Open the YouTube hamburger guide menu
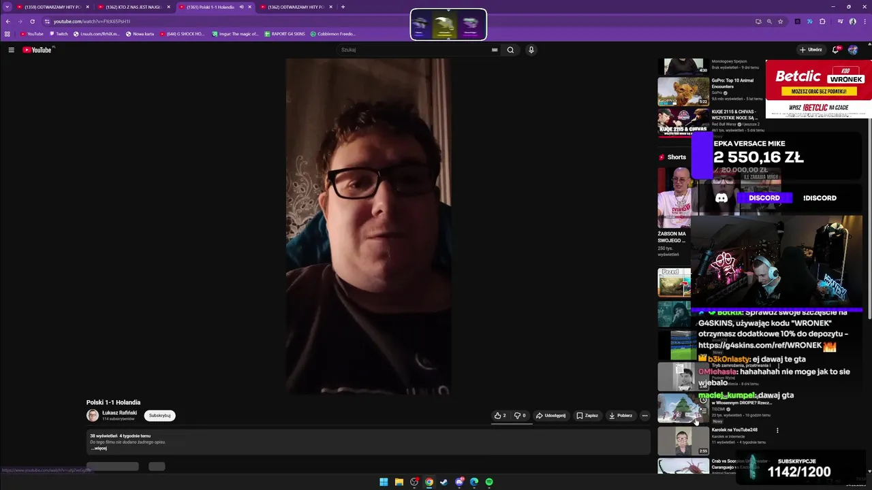872x490 pixels. coord(11,50)
